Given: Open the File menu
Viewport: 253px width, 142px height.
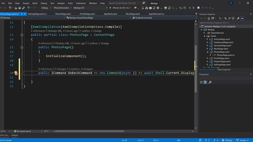Looking at the screenshot, I should pos(3,3).
